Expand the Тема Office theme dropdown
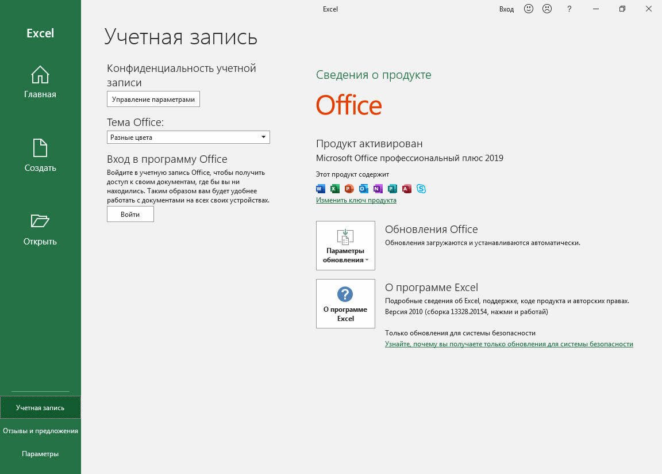This screenshot has height=474, width=662. [x=188, y=137]
